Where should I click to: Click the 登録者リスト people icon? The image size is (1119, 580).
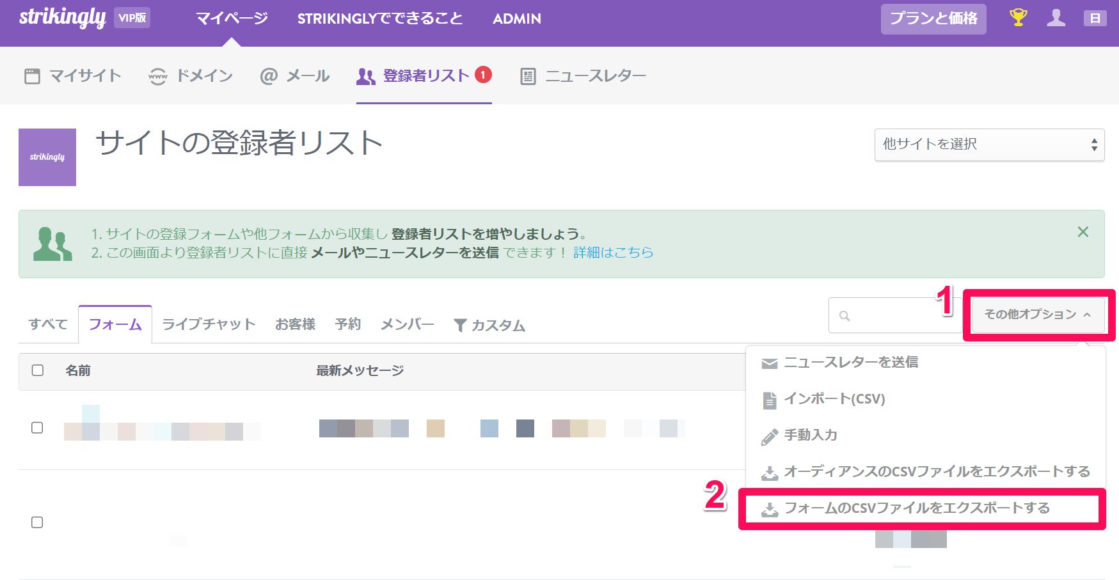(x=366, y=77)
